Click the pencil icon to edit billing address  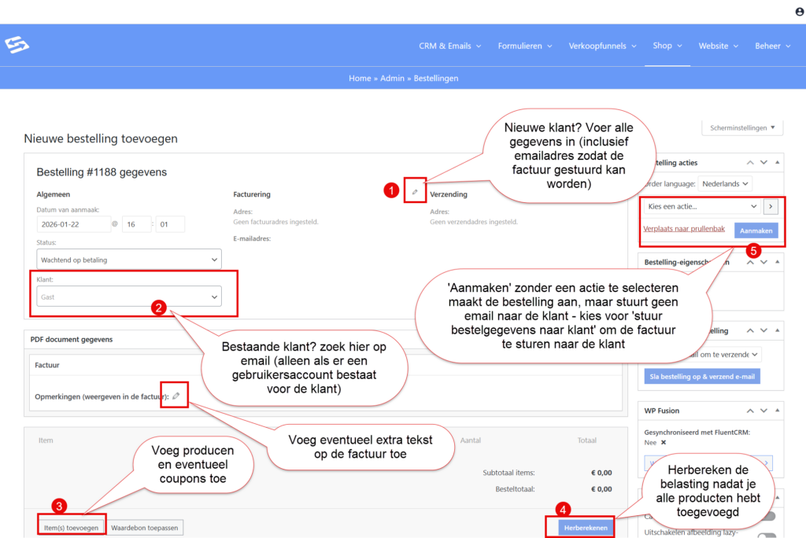pyautogui.click(x=415, y=192)
